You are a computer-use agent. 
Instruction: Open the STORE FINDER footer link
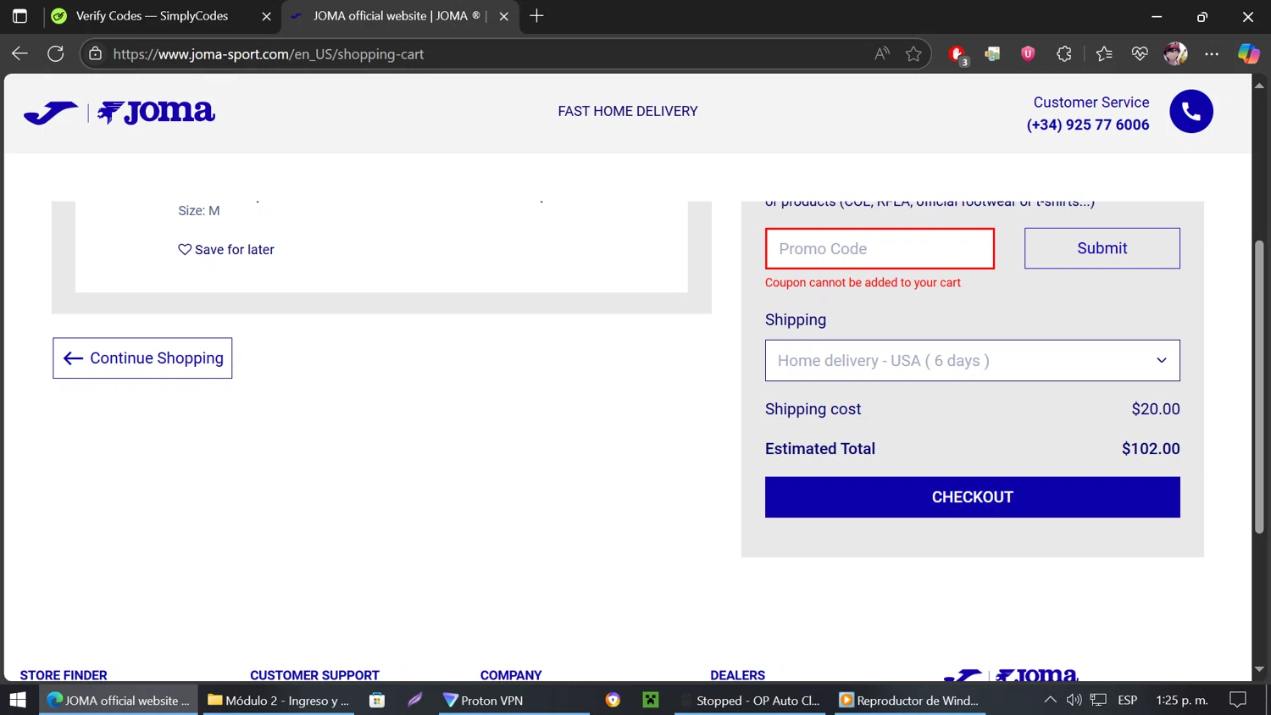(64, 675)
